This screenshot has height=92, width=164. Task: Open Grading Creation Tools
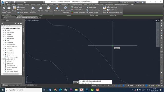click(115, 13)
